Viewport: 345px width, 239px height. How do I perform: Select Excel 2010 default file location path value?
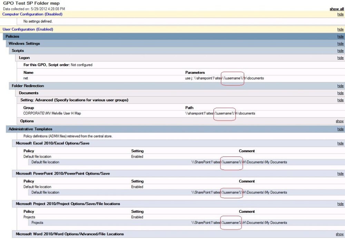click(239, 162)
